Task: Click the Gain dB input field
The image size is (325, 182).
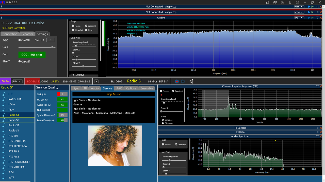Action: tap(50, 40)
